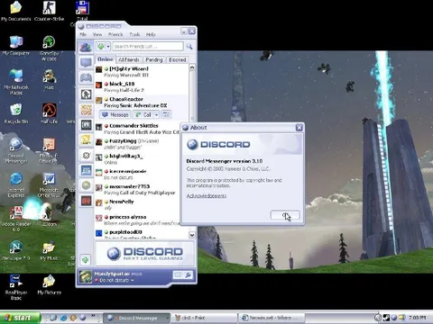Select friend NemoNelly

138,205
